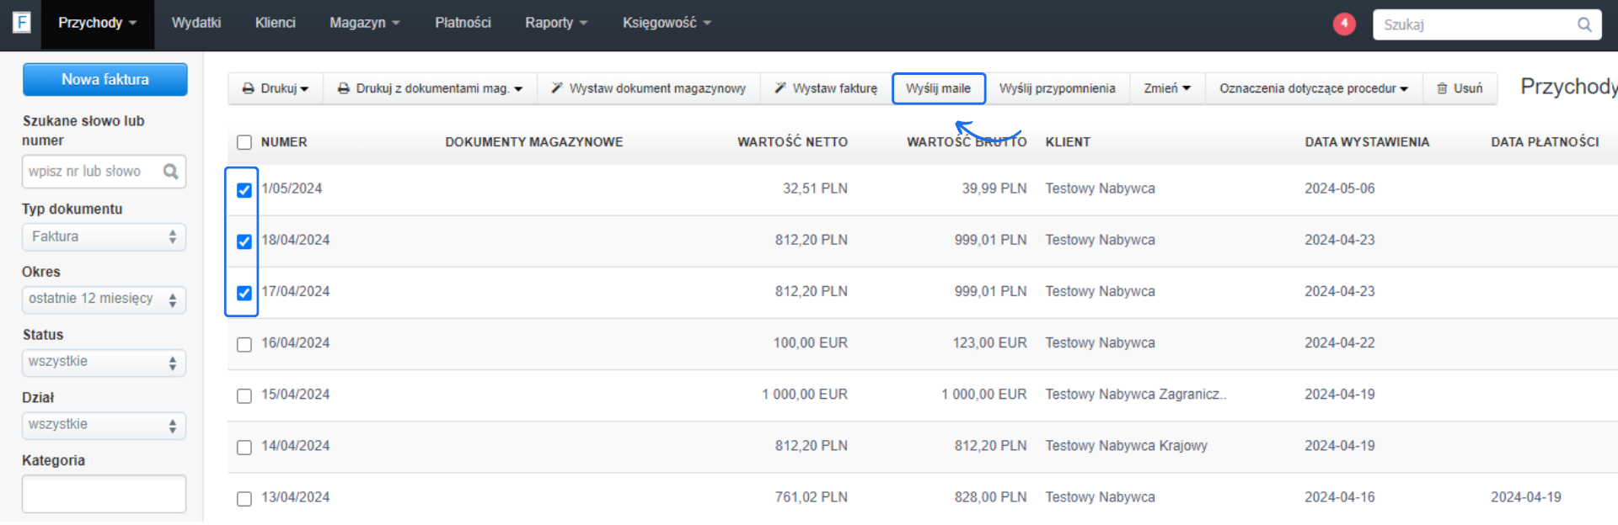Open the red notification badge
1618x525 pixels.
tap(1344, 24)
